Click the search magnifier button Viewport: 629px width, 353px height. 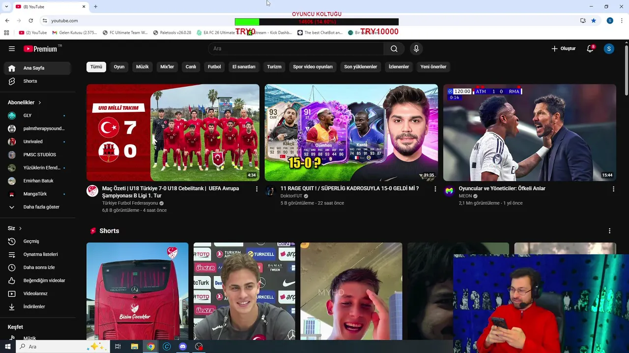394,49
